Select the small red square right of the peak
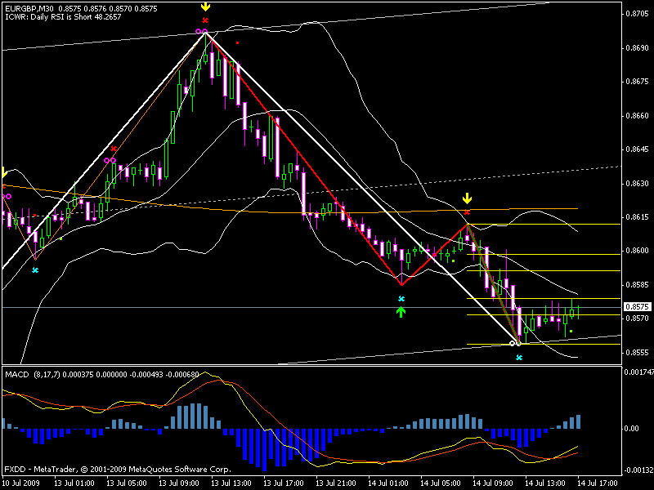This screenshot has height=490, width=654. 237,42
